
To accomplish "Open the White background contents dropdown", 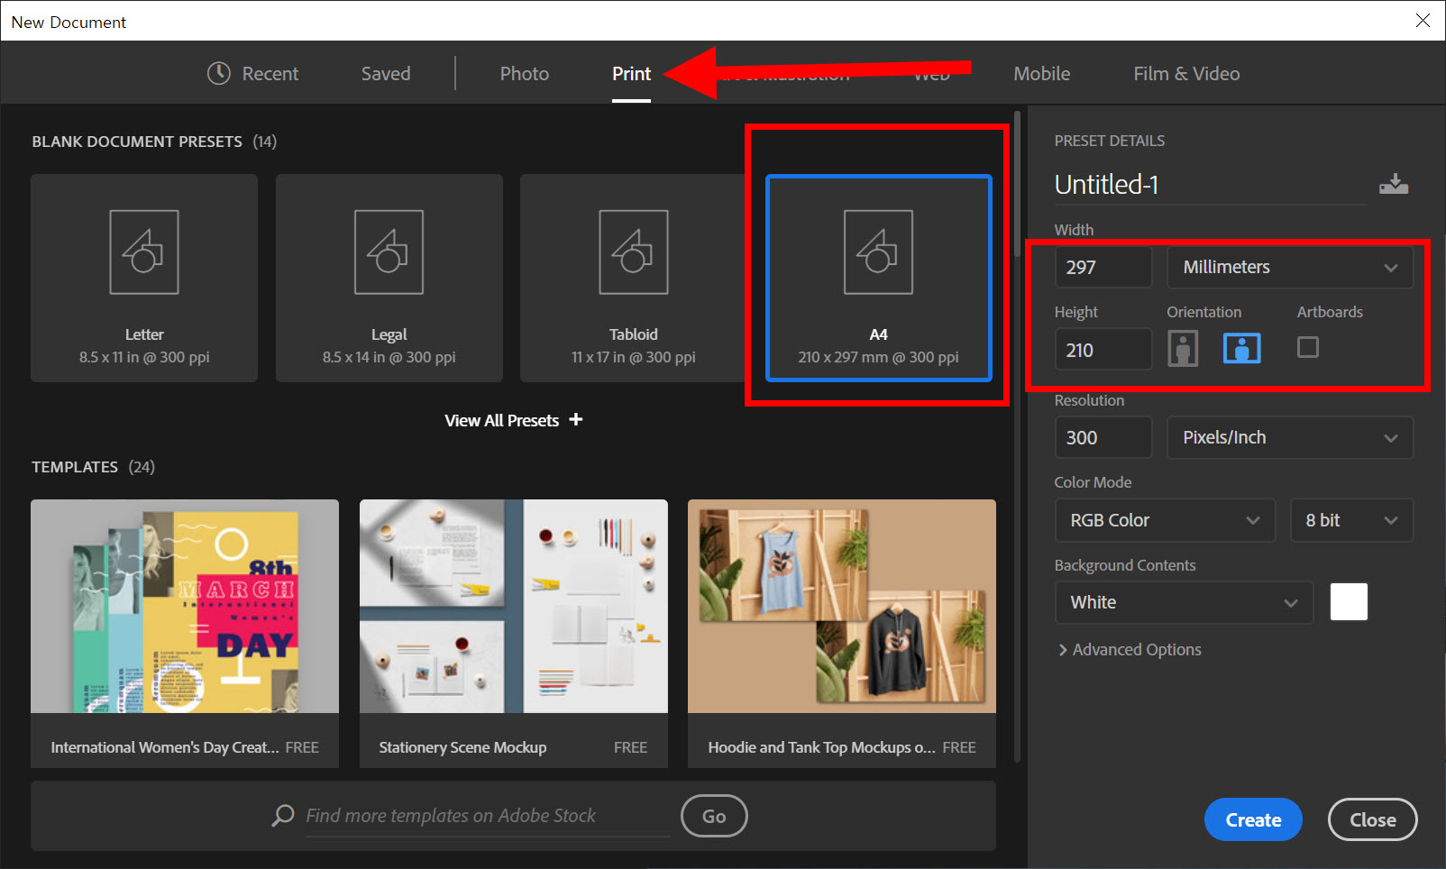I will click(1185, 602).
